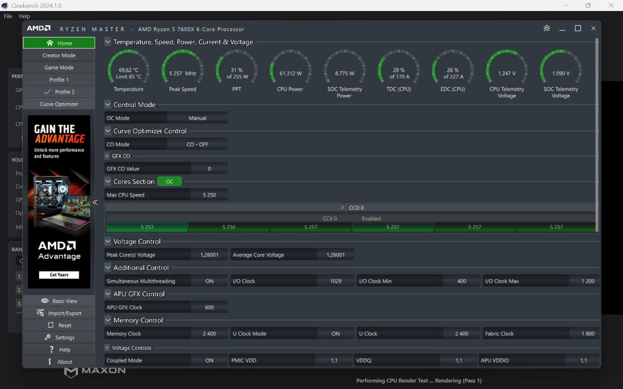Screen dimensions: 623x389
Task: Toggle Simultaneous Multithreading ON value
Action: coord(209,281)
